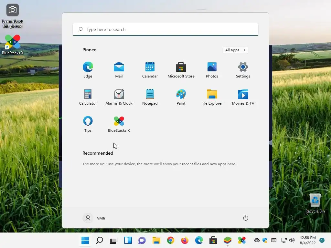
Task: Open the clock showing 12:58 PM
Action: coord(308,240)
